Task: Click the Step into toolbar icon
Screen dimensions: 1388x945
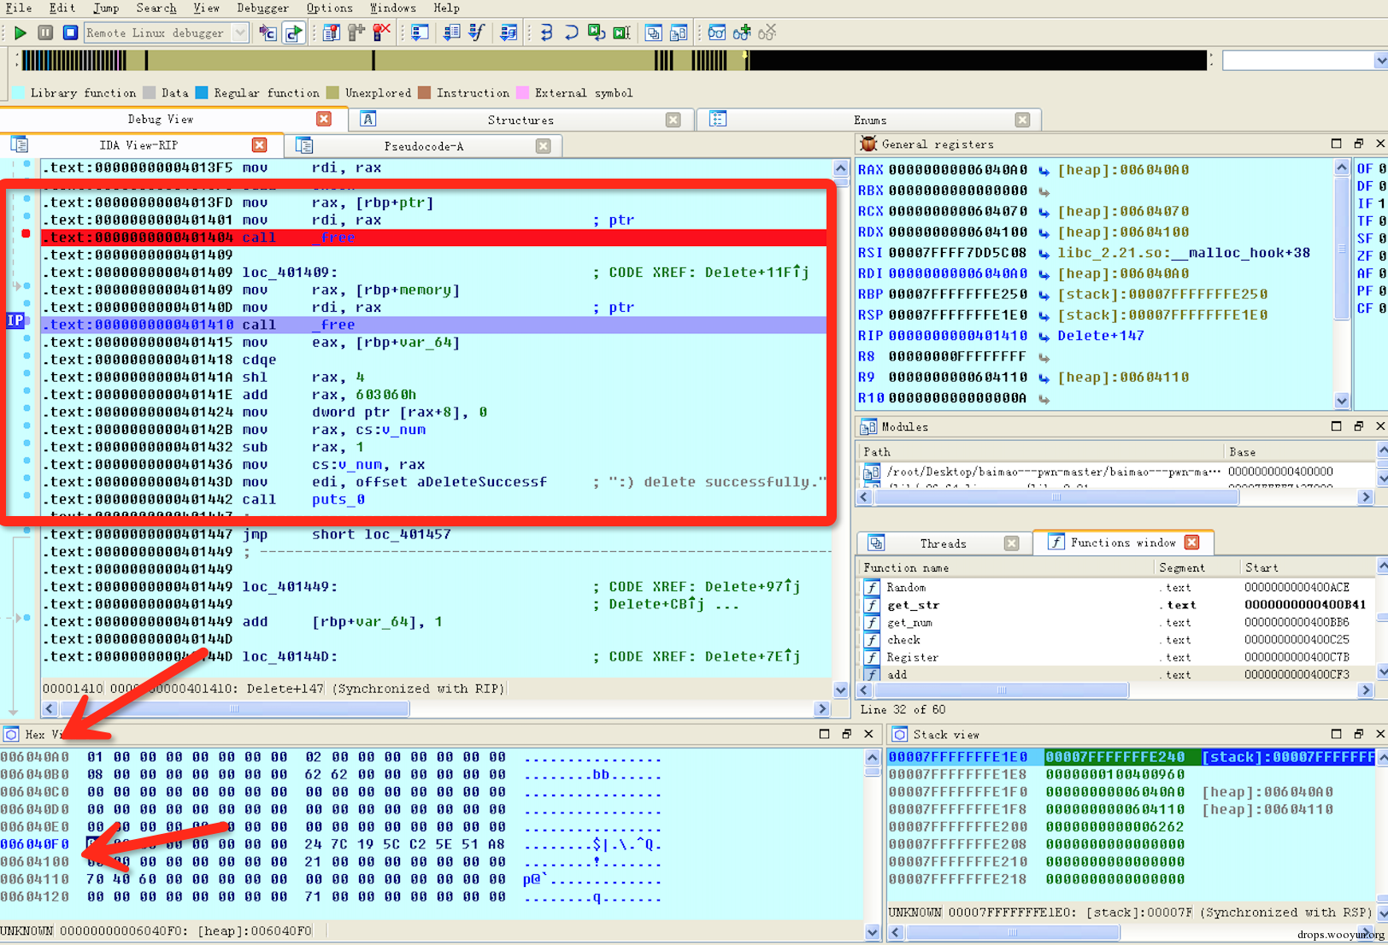Action: click(546, 32)
